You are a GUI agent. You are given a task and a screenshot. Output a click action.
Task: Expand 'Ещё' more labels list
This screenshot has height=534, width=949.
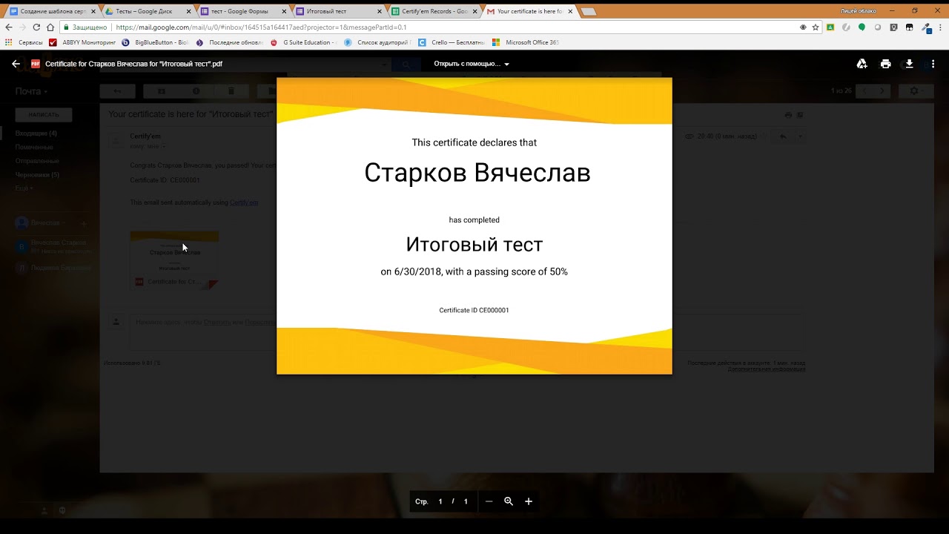24,188
